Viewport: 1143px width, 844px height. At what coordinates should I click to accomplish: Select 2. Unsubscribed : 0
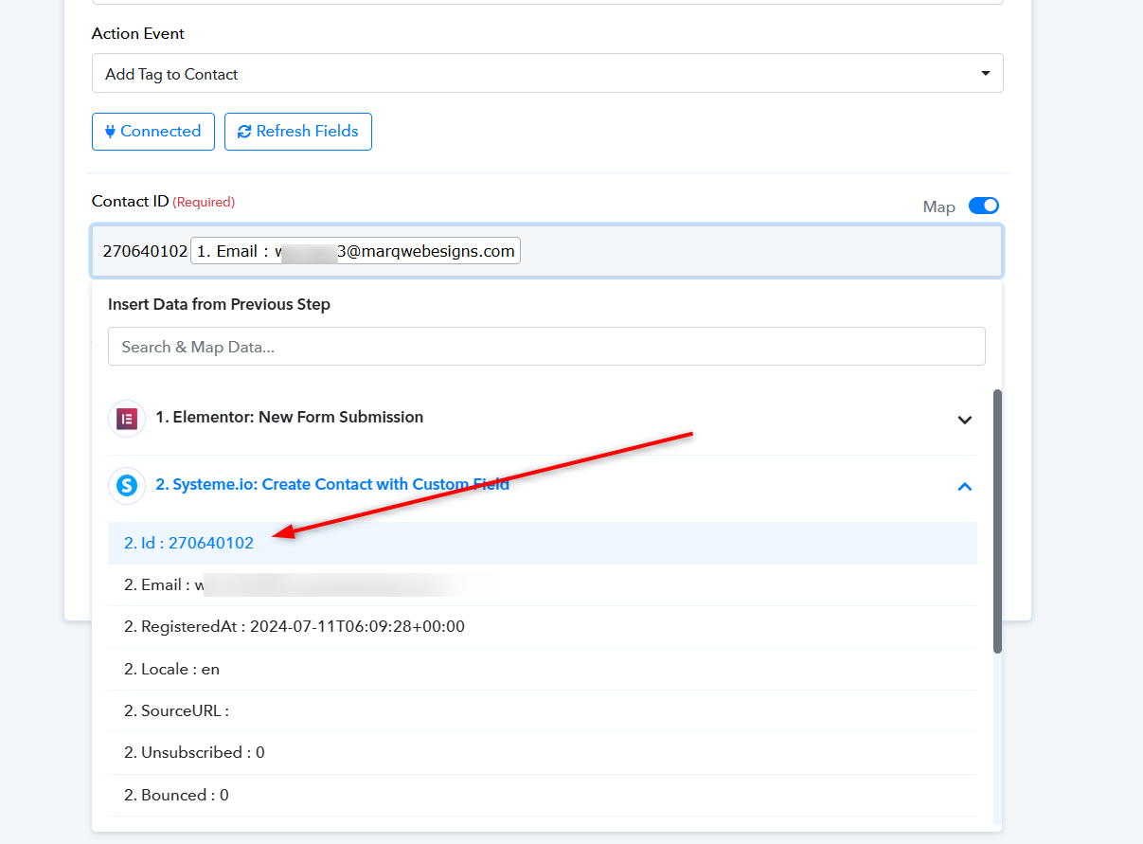(x=543, y=752)
